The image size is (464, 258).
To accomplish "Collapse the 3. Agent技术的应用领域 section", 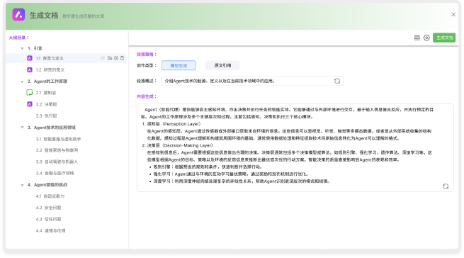I will point(22,128).
